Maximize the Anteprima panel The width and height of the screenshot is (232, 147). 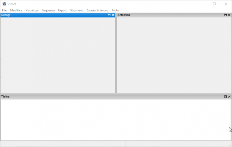tap(226, 15)
